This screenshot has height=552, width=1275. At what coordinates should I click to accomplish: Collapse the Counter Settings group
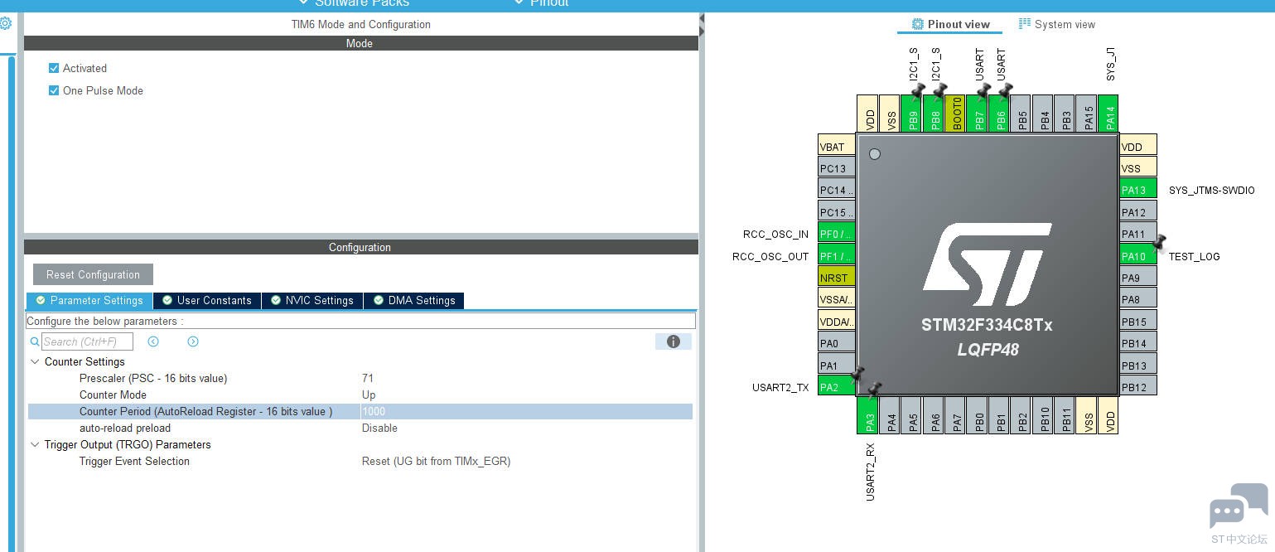pos(35,361)
